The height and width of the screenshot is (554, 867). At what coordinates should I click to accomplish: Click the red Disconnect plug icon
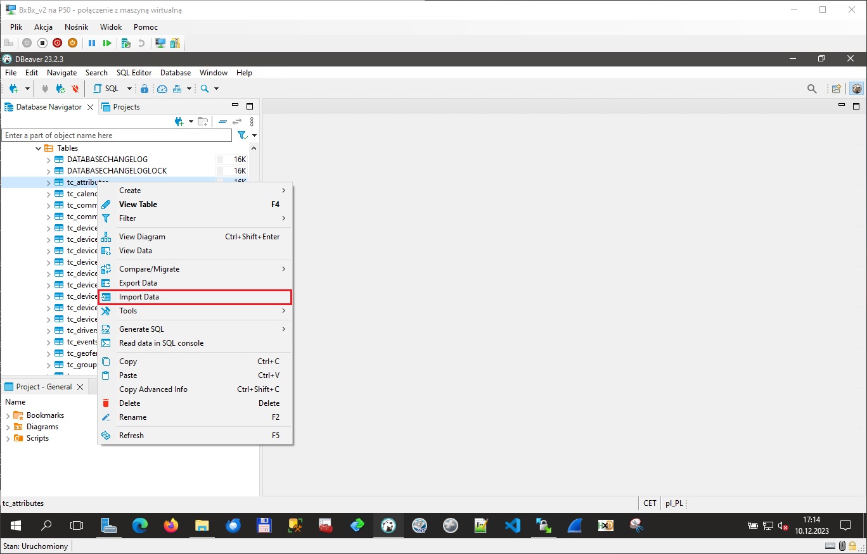[x=75, y=89]
